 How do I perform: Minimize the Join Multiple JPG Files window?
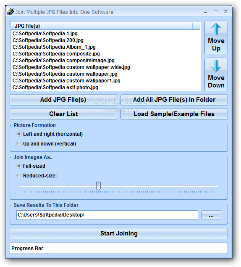click(x=206, y=12)
